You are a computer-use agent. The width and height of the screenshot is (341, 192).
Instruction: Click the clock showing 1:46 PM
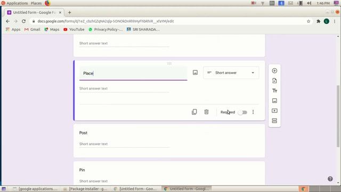point(323,3)
